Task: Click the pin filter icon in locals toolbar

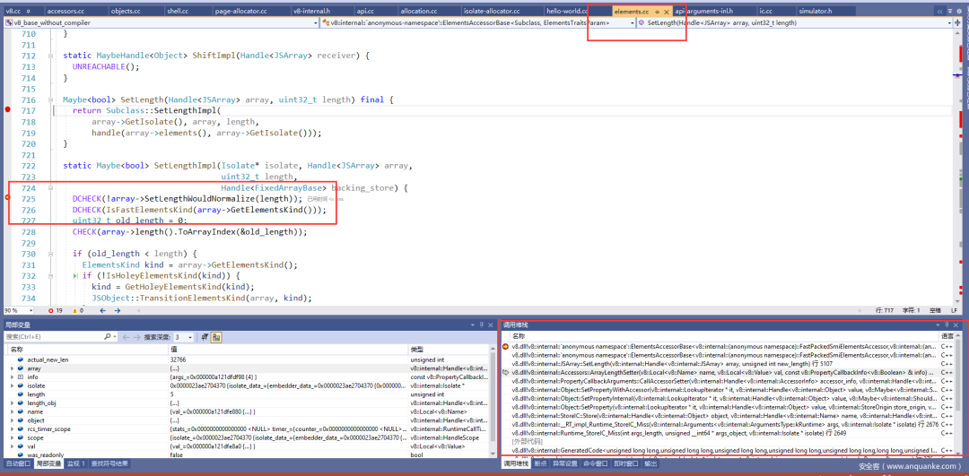Action: pyautogui.click(x=205, y=337)
